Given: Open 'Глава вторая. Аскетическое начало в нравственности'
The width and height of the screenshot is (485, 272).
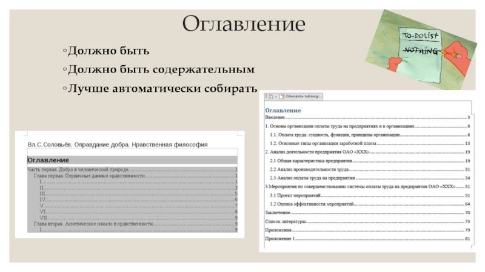Looking at the screenshot, I should coord(135,224).
